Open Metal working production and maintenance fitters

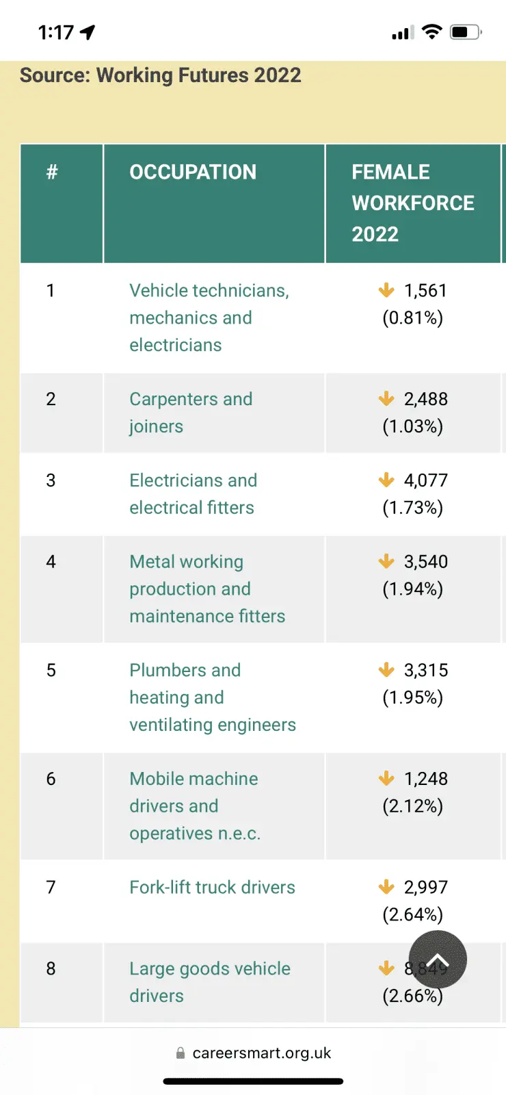(207, 589)
